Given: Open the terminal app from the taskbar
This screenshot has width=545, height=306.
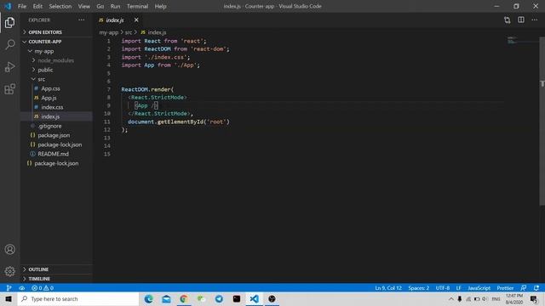Looking at the screenshot, I should pos(237,298).
